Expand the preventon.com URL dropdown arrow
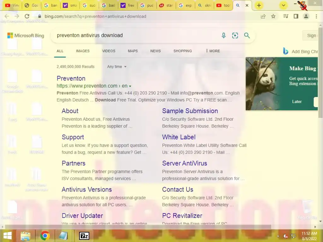Image resolution: width=323 pixels, height=242 pixels. (x=130, y=86)
